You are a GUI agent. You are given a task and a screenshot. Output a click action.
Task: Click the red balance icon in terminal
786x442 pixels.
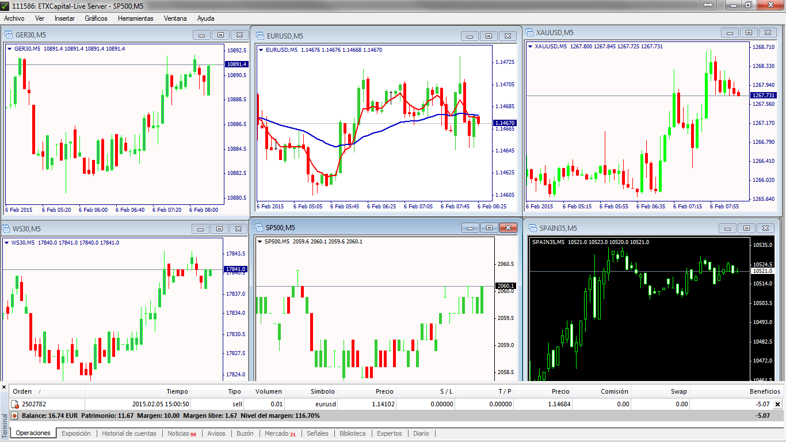point(15,416)
